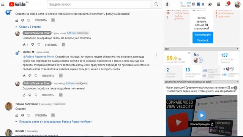The width and height of the screenshot is (243, 137).
Task: Click vidIQ icon beside Michael M.'s reply
Action: tap(61, 76)
